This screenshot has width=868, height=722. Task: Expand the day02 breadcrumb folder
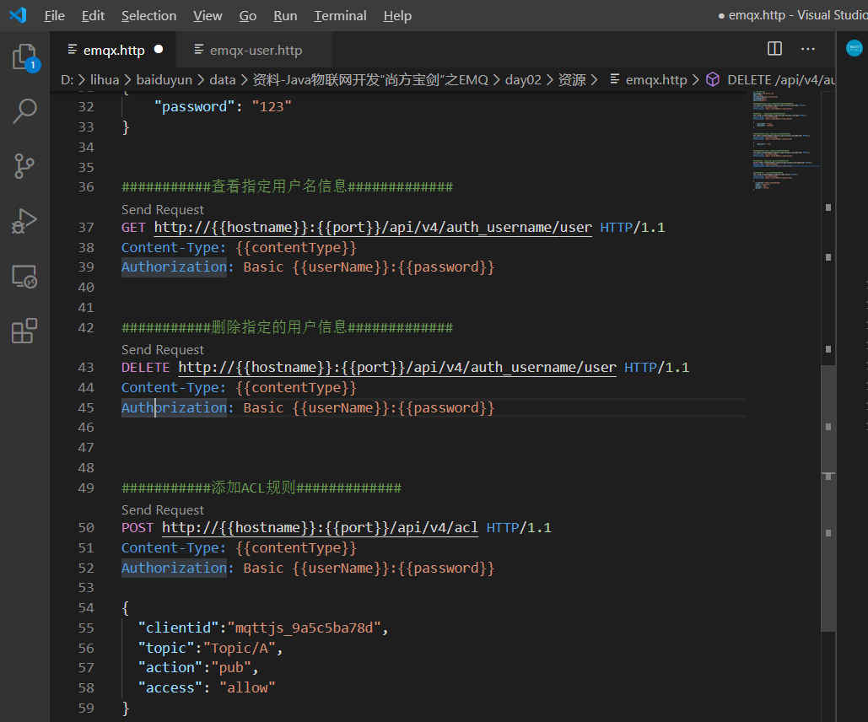pyautogui.click(x=523, y=80)
